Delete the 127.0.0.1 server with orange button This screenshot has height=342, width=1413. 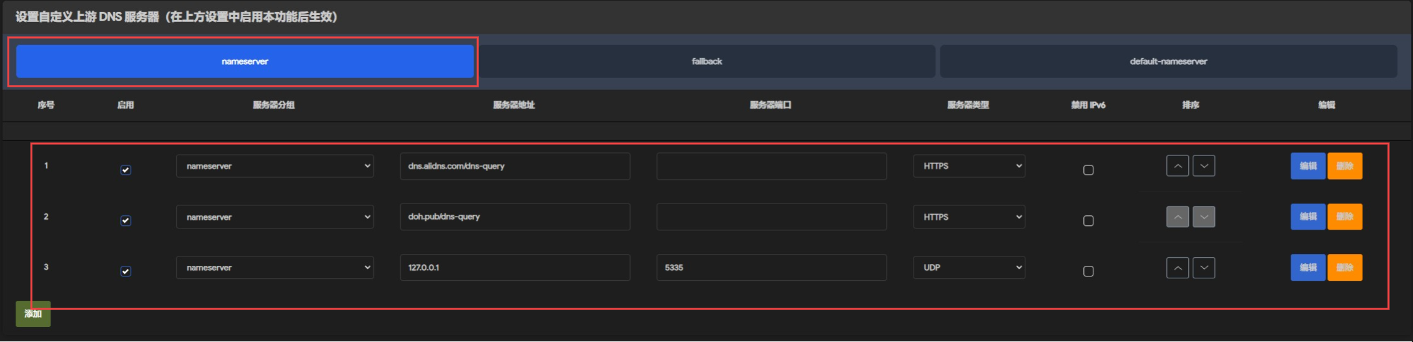1345,268
